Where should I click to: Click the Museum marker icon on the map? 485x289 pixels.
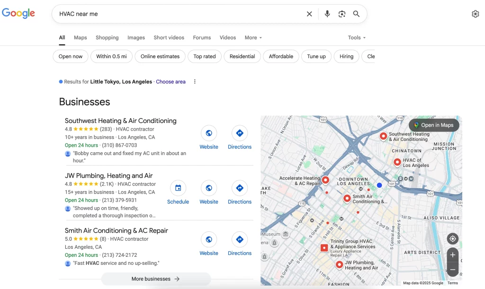(286, 234)
